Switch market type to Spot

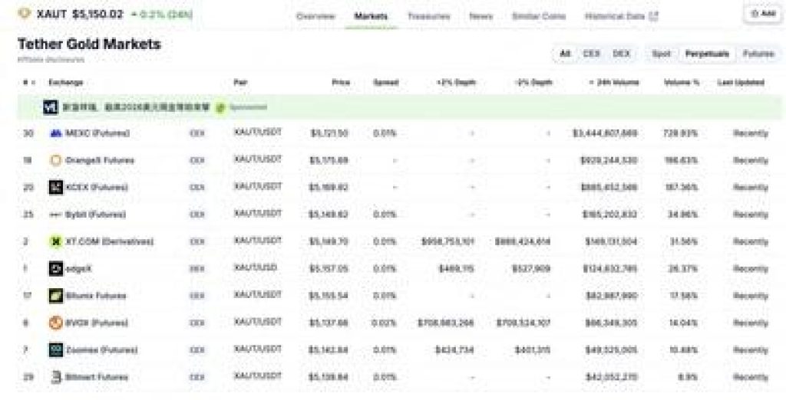(661, 54)
